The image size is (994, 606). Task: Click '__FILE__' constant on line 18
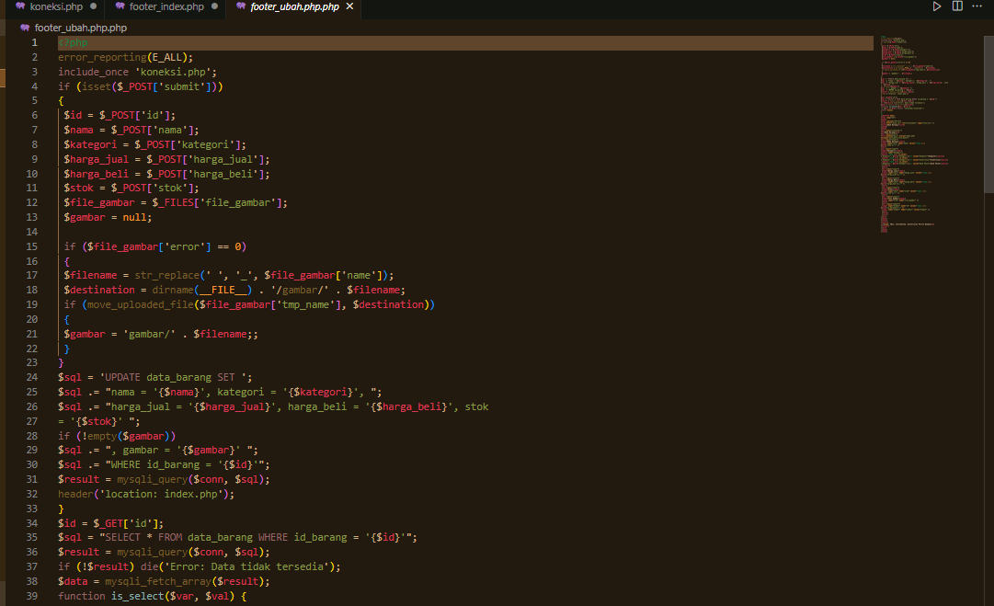pyautogui.click(x=223, y=290)
